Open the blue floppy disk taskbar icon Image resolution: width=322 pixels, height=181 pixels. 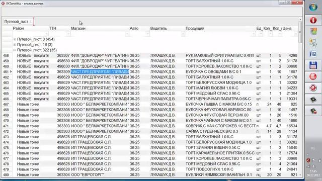[x=313, y=65]
